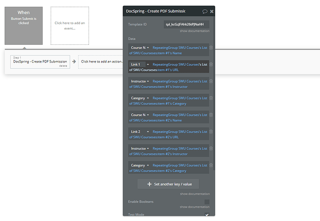Edit the Category key for item #1

click(x=137, y=98)
